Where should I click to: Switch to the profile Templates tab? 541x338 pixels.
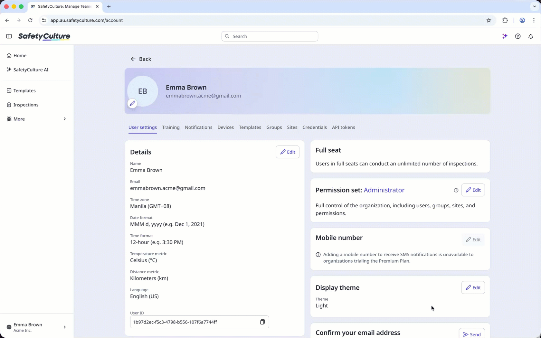tap(250, 127)
